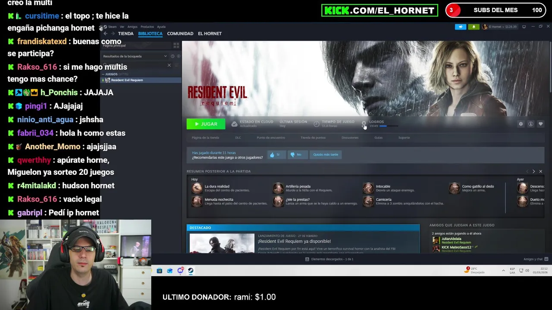Screen dimensions: 552x310
Task: Click the La dura realidad achievement icon
Action: point(197,188)
